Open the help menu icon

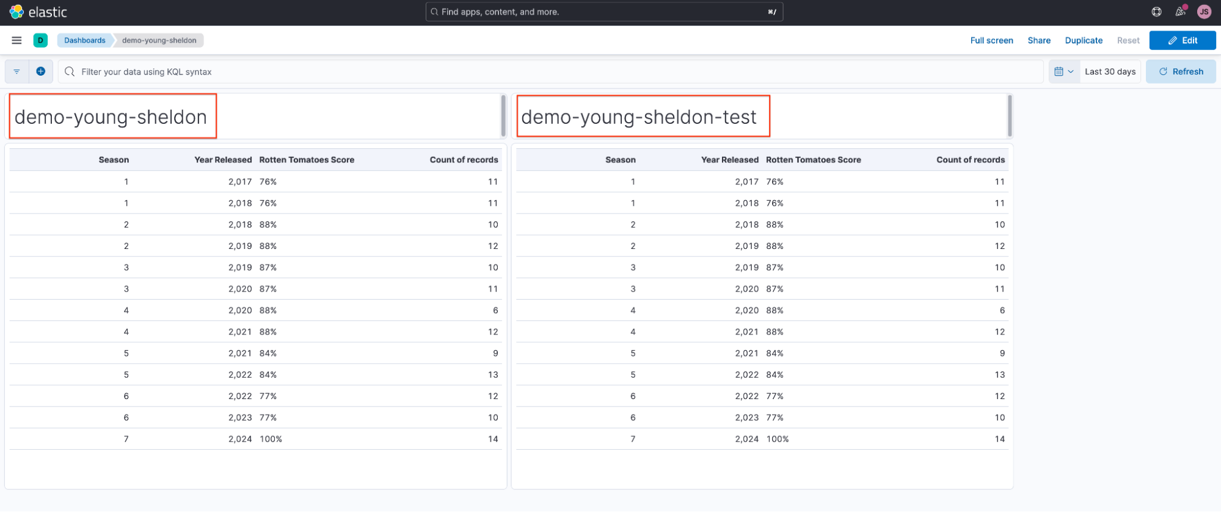point(1156,12)
